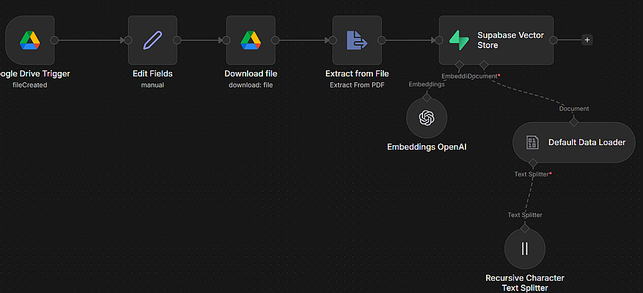Click the Edit Fields output connector
The height and width of the screenshot is (293, 643).
click(x=177, y=40)
